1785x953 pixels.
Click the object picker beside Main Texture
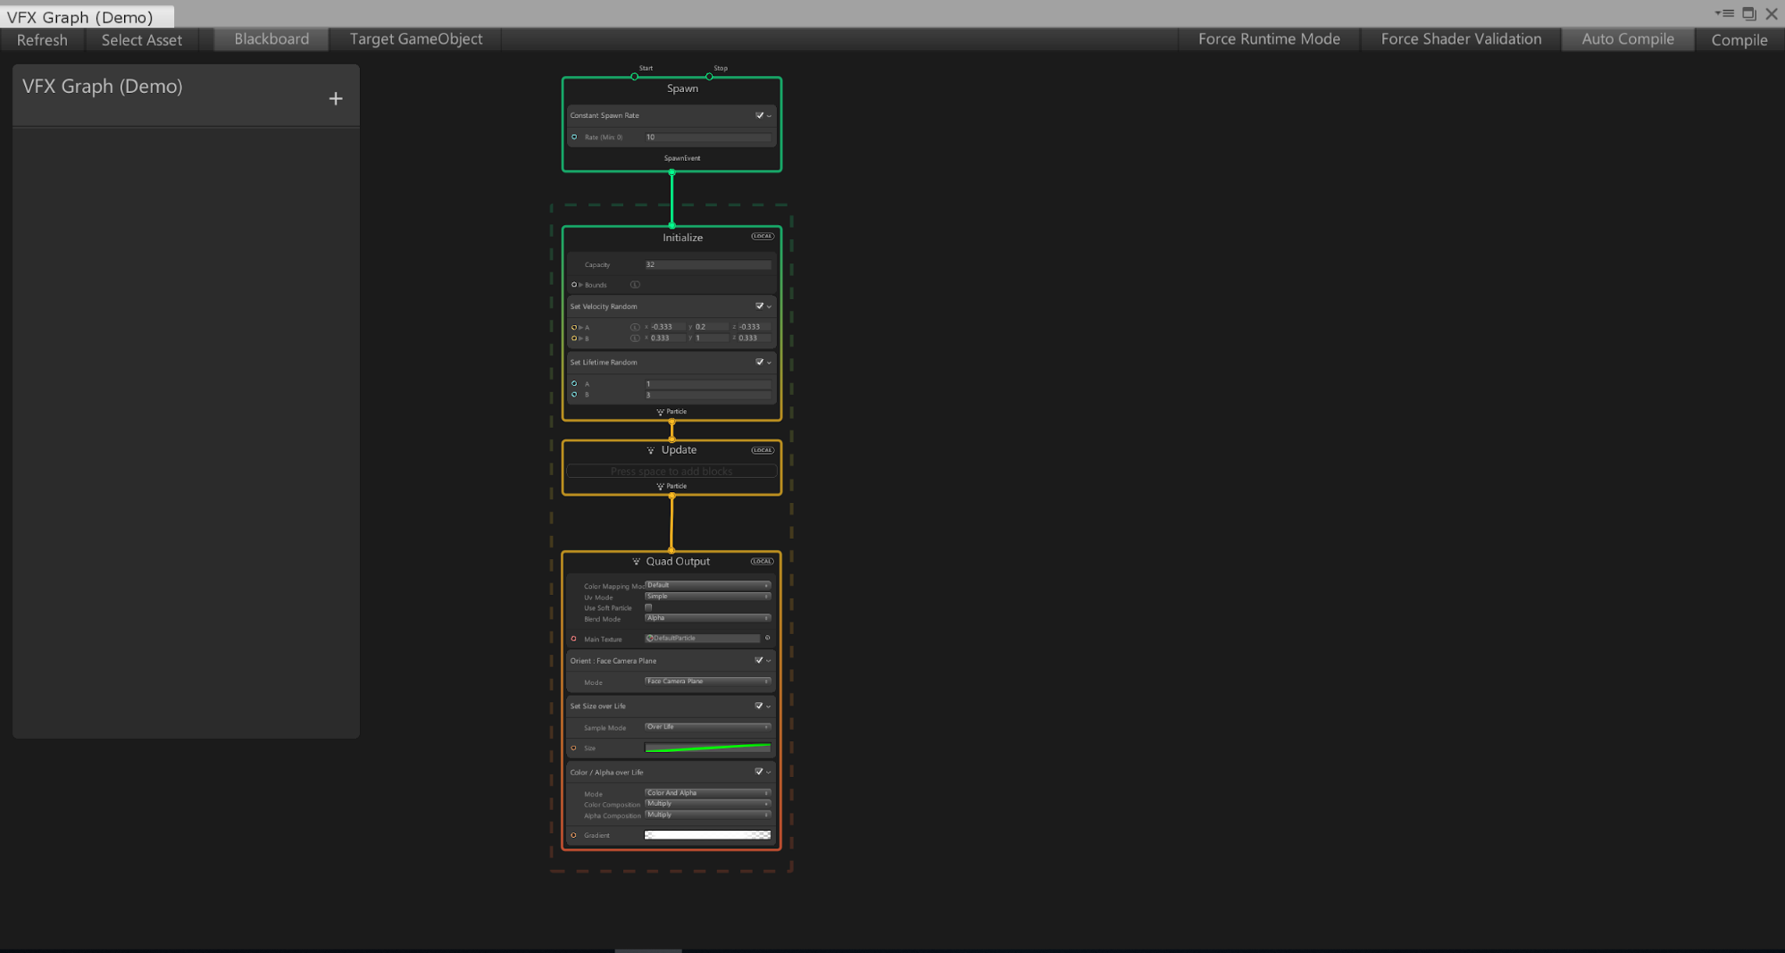(x=767, y=638)
